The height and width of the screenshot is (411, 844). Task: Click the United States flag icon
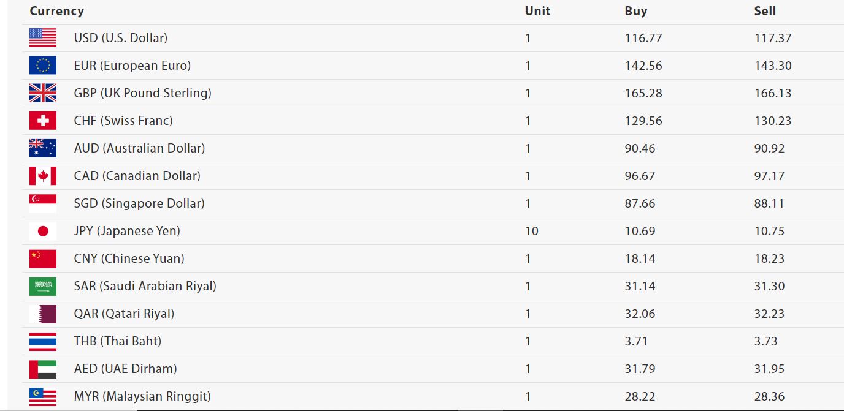[43, 38]
